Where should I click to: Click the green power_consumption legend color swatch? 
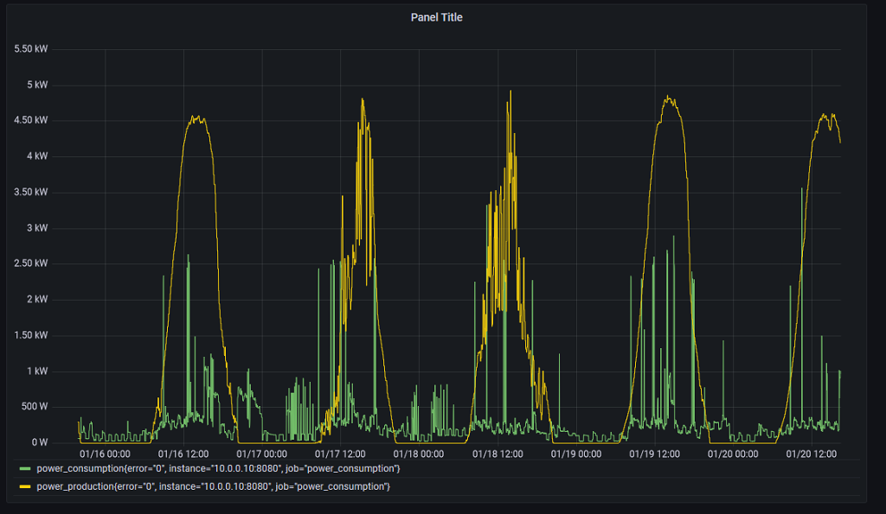pyautogui.click(x=25, y=468)
